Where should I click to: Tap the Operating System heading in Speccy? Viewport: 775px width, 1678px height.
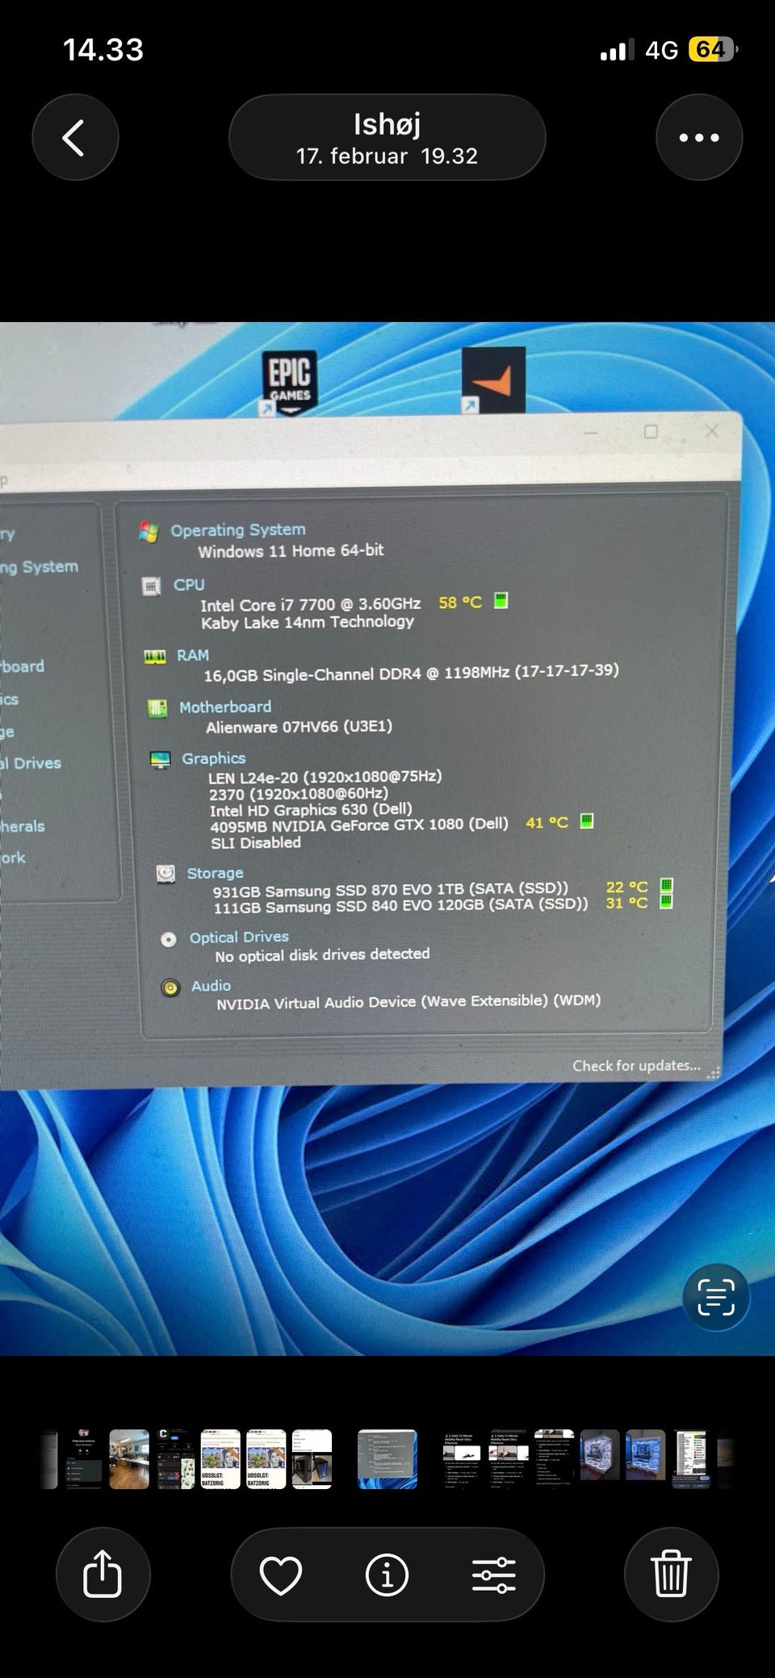(238, 530)
